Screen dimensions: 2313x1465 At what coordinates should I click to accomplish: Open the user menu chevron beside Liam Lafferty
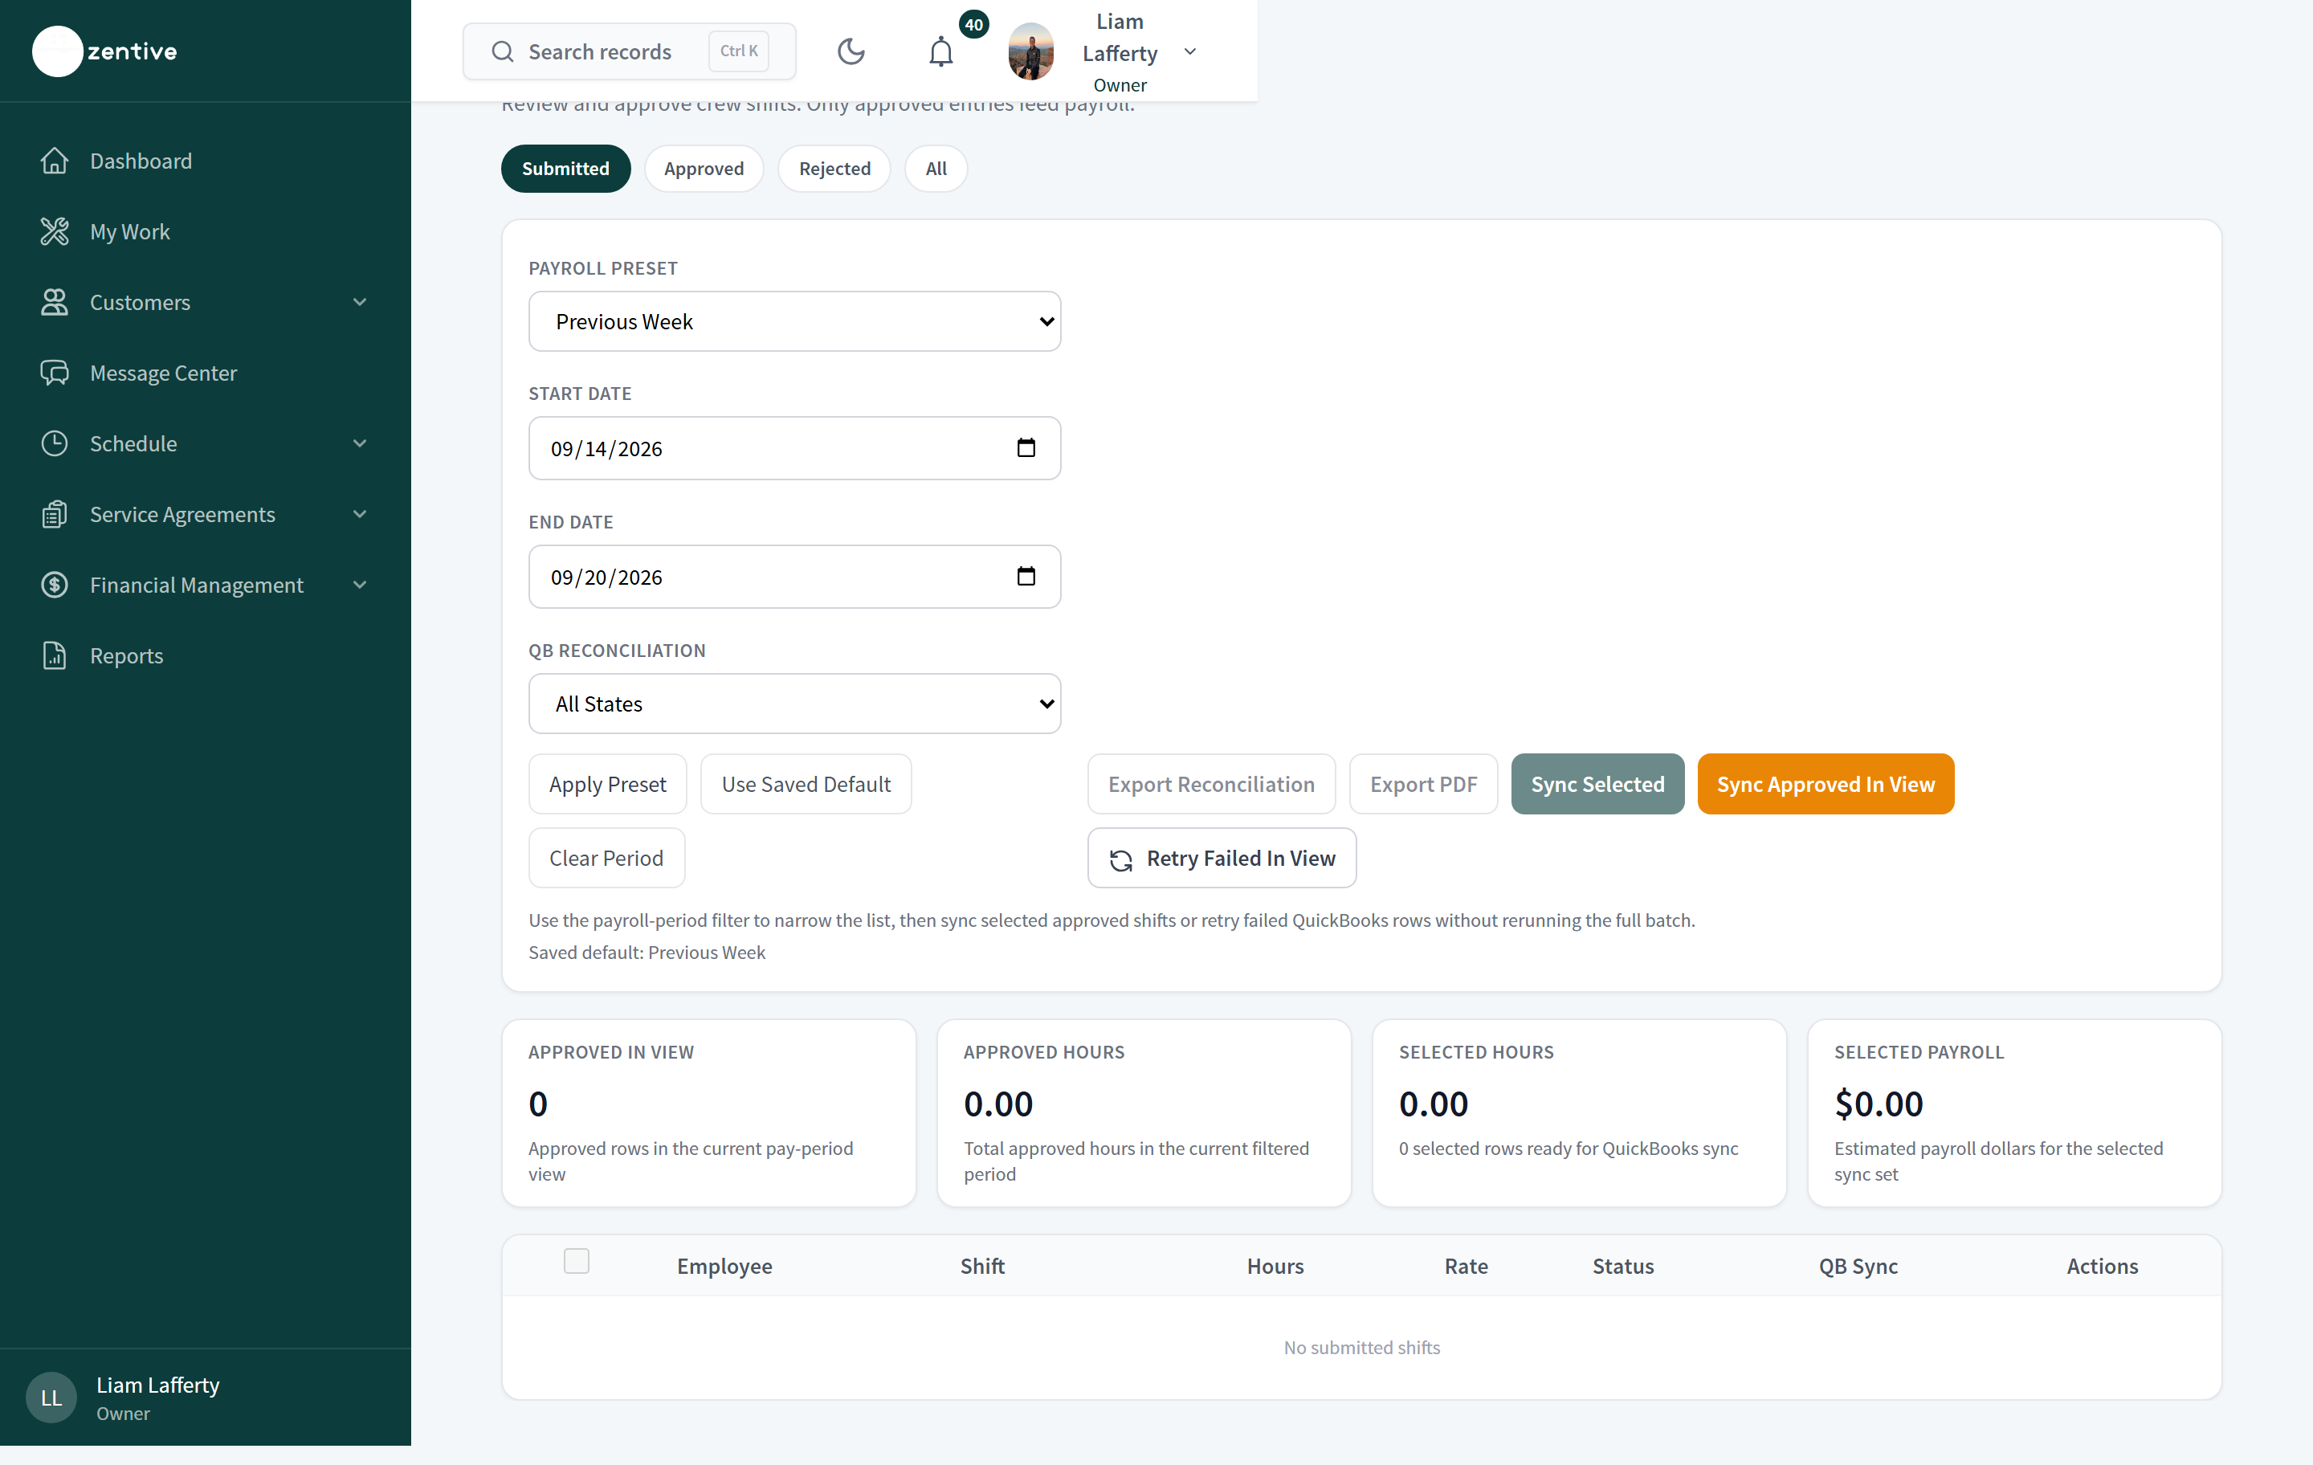pyautogui.click(x=1190, y=51)
